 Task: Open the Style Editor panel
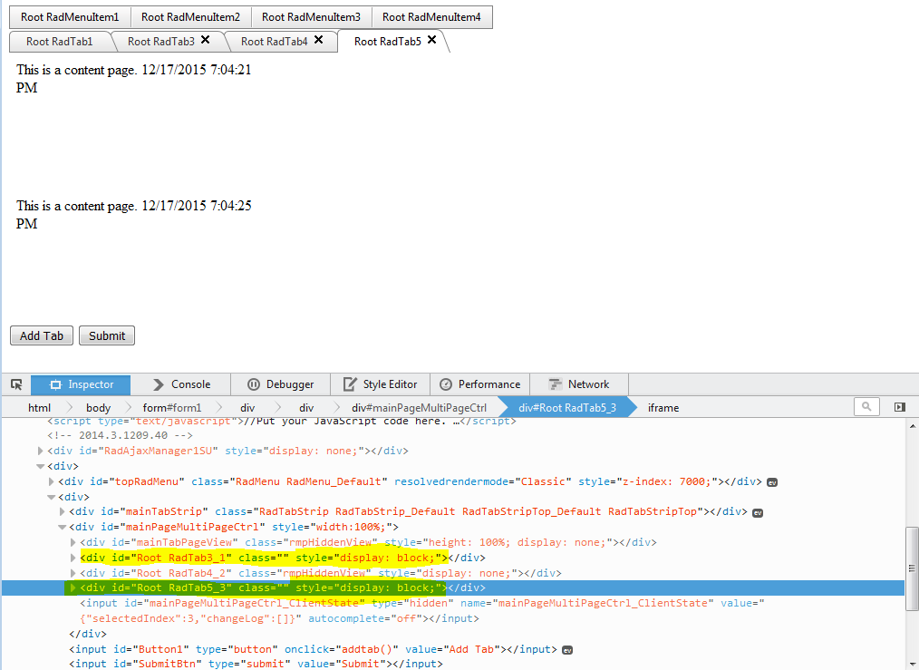click(381, 384)
